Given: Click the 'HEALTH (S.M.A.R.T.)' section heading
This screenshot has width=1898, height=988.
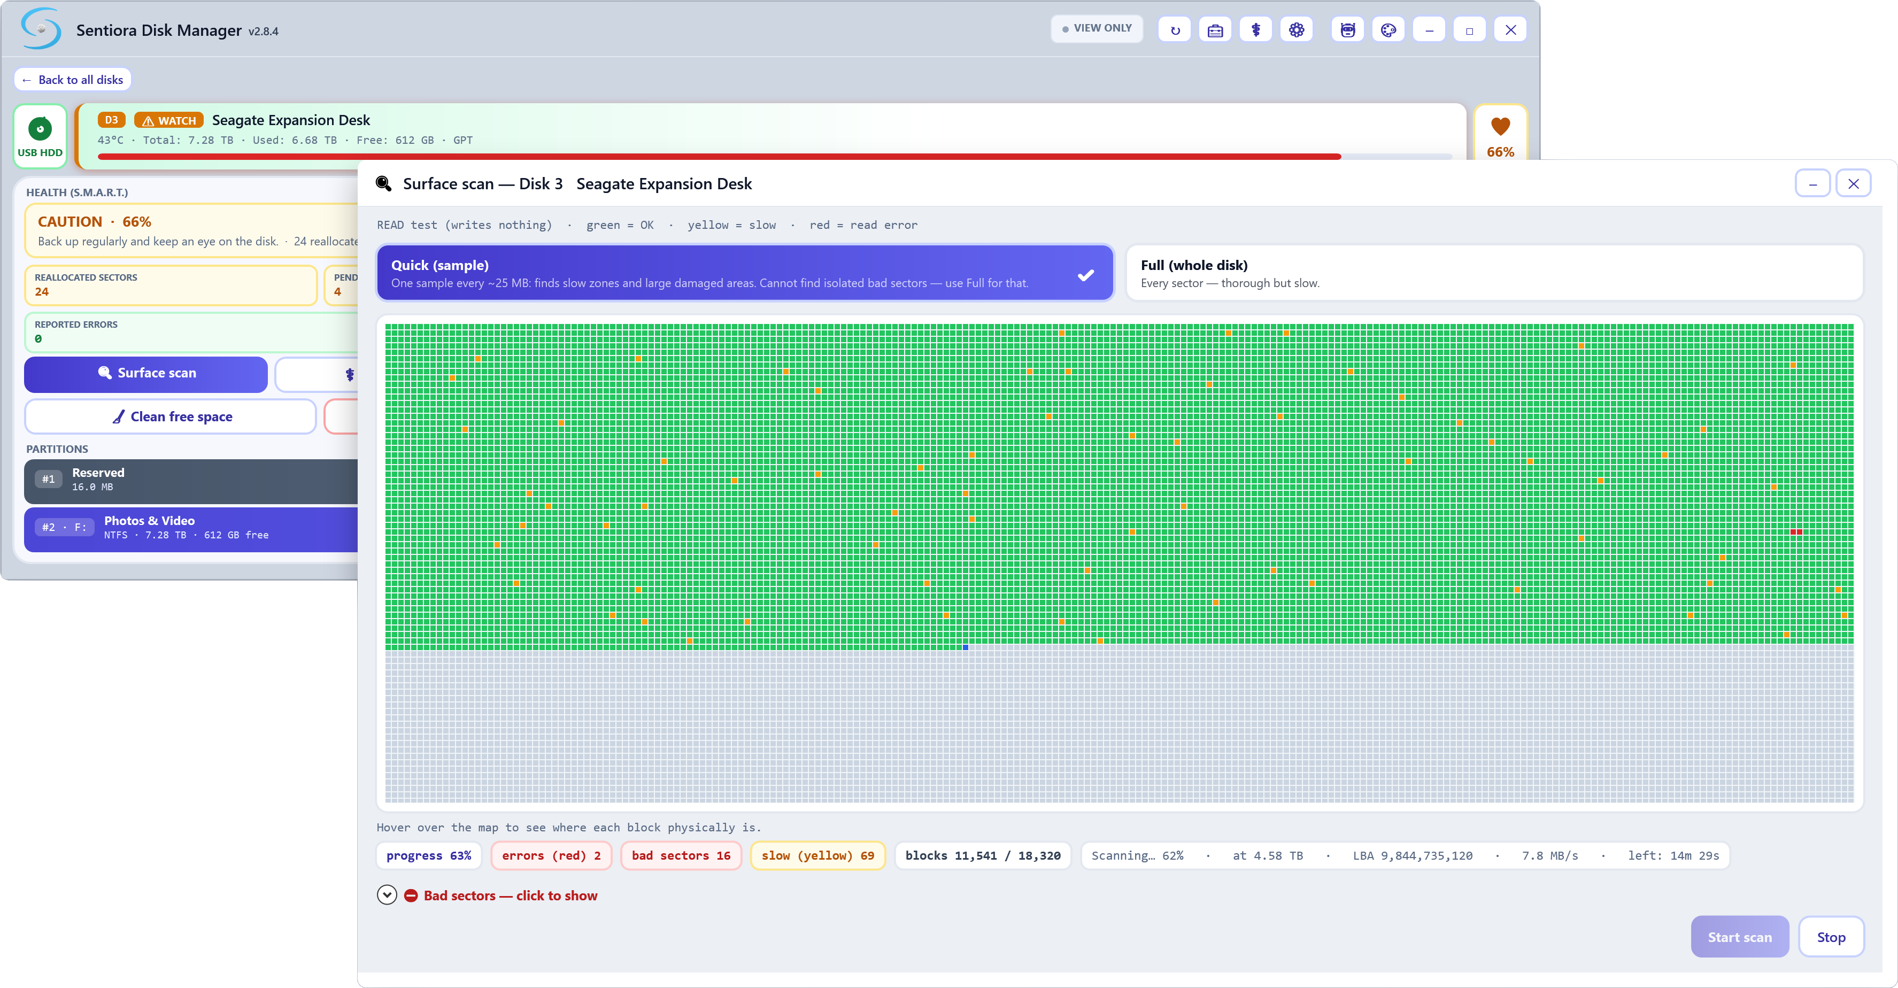Looking at the screenshot, I should click(76, 192).
